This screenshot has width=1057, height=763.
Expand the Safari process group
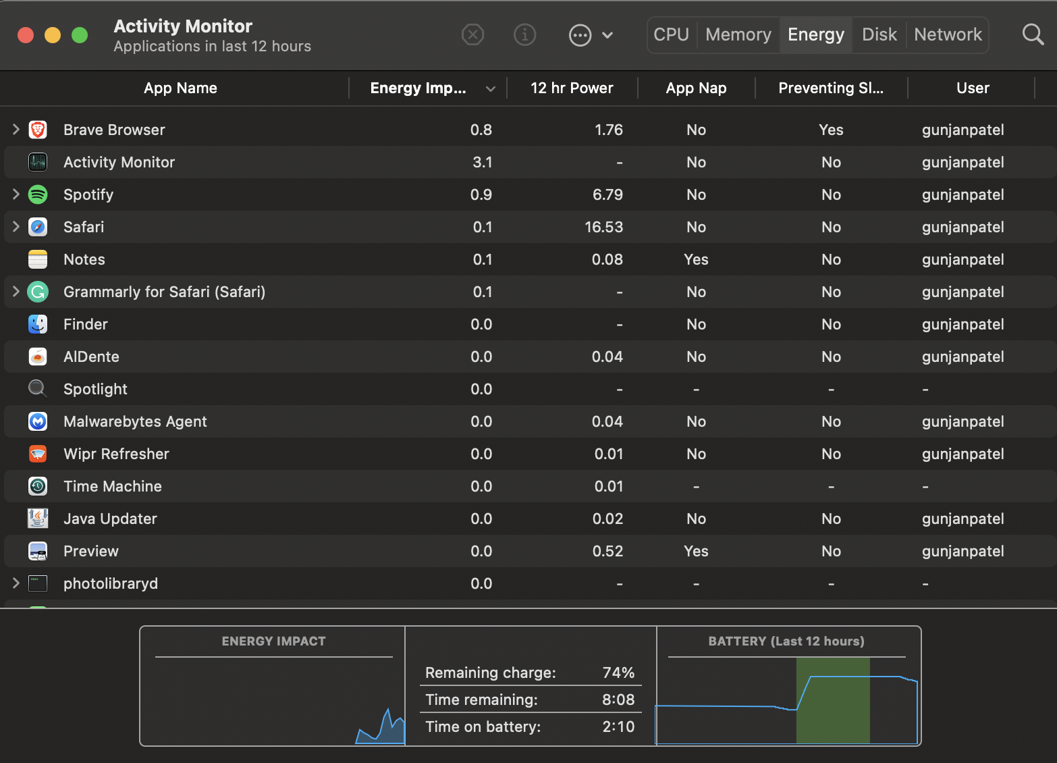[16, 226]
